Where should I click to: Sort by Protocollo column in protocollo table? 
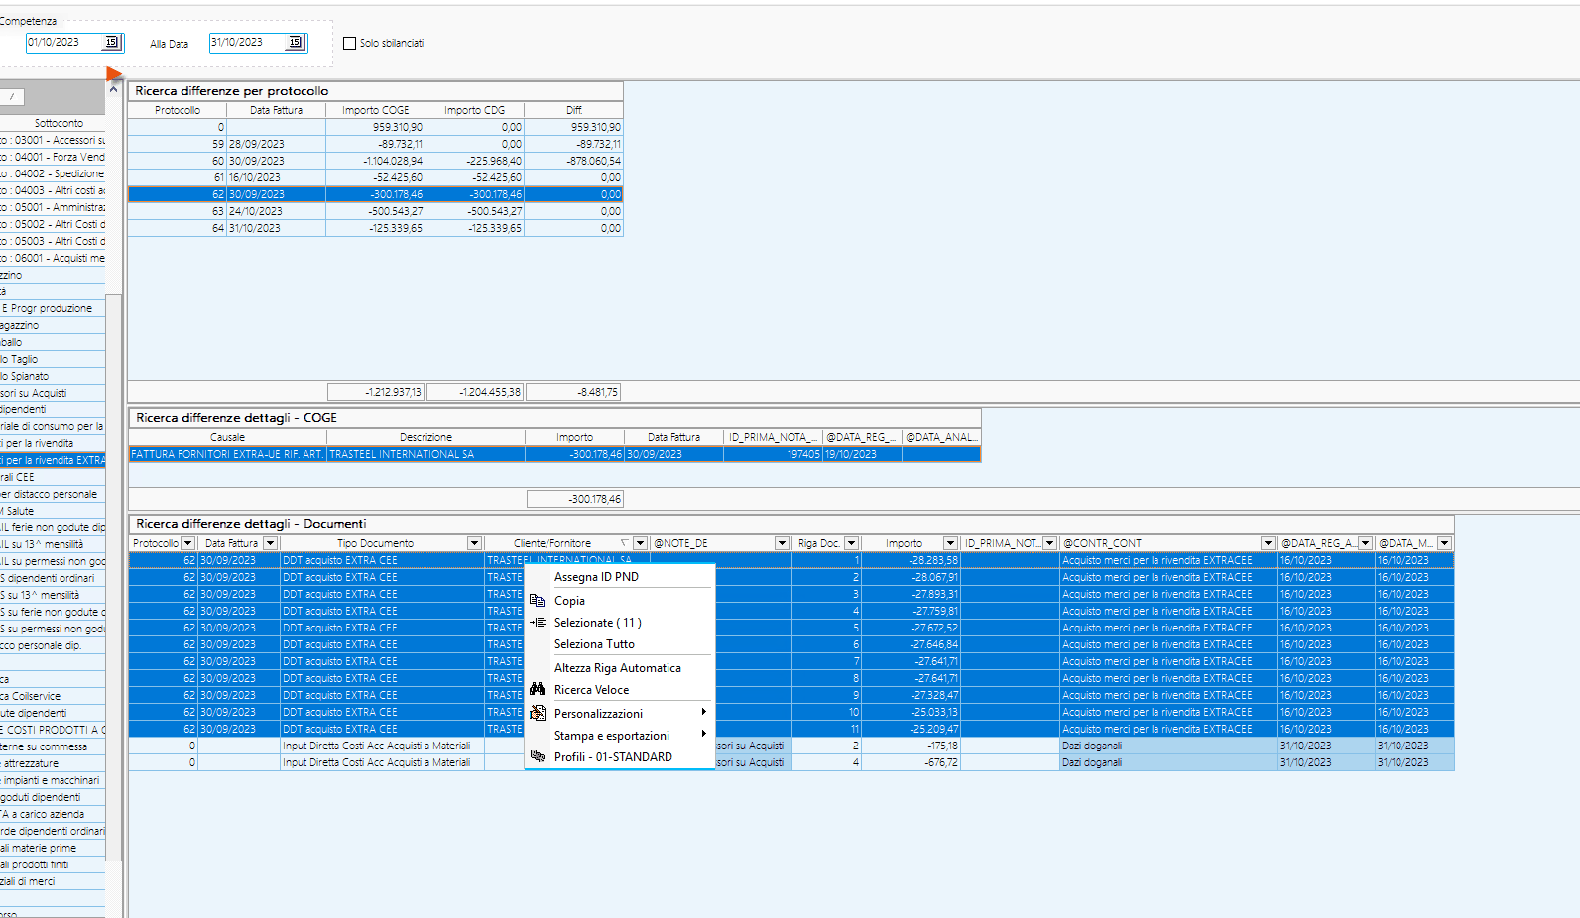click(x=178, y=110)
